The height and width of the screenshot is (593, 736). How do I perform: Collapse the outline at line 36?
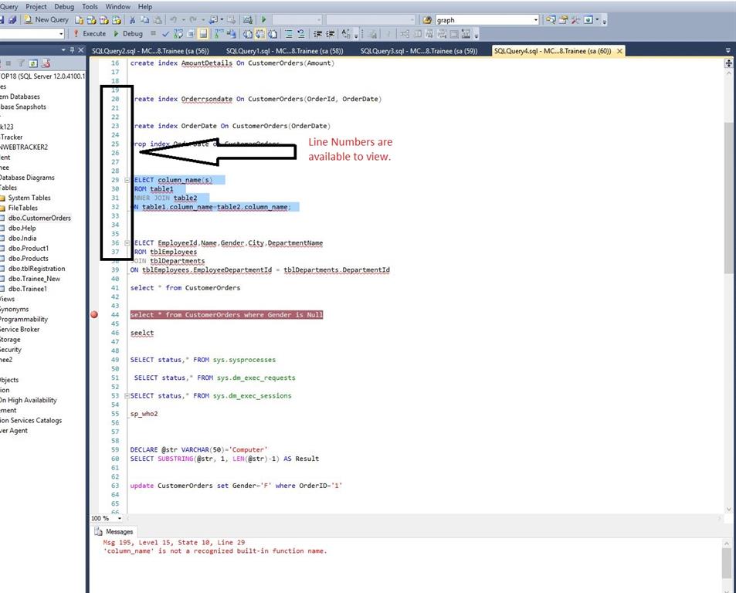(x=127, y=243)
